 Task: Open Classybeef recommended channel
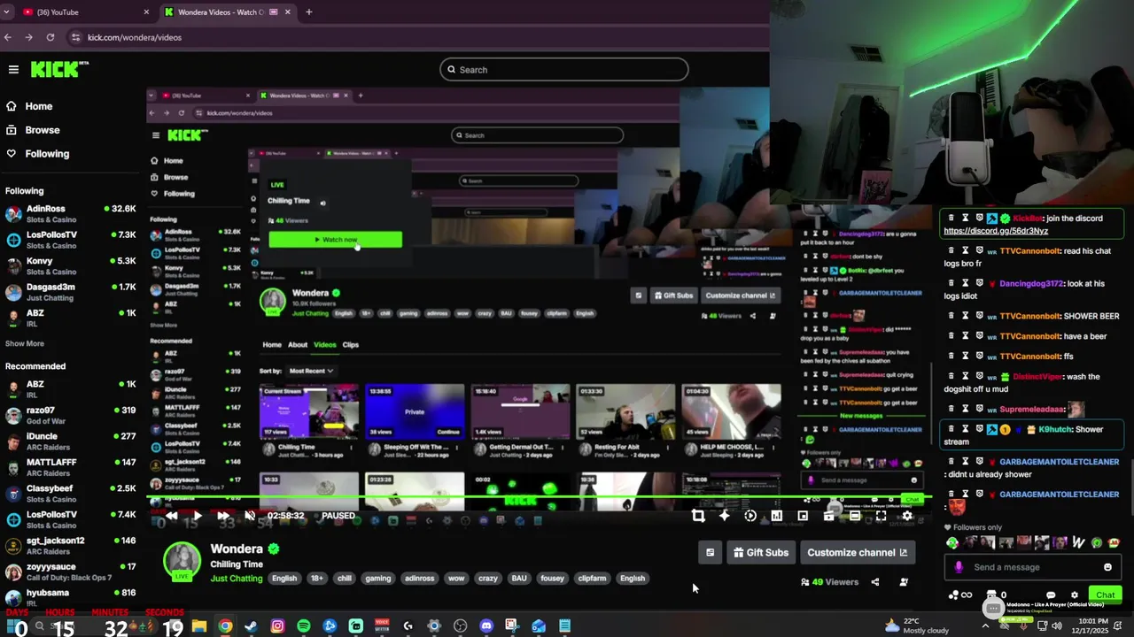tap(70, 493)
